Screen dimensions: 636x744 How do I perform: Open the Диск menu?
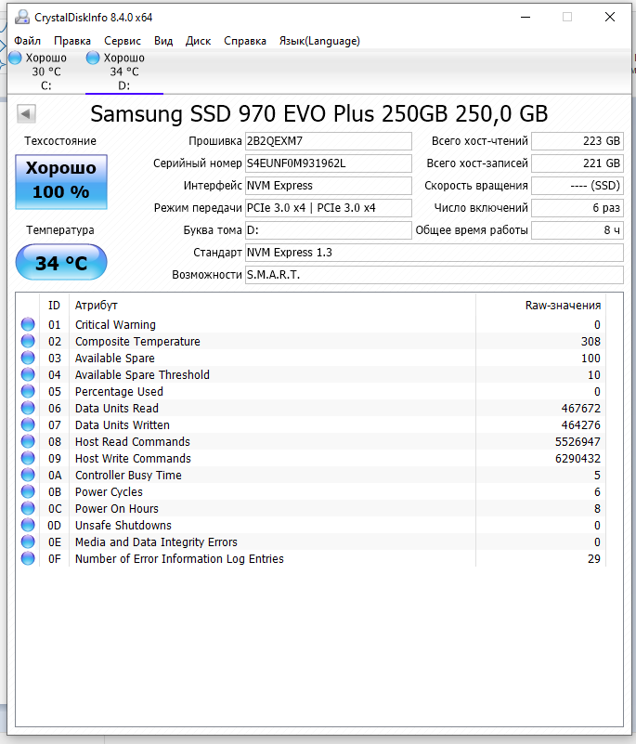pyautogui.click(x=199, y=41)
